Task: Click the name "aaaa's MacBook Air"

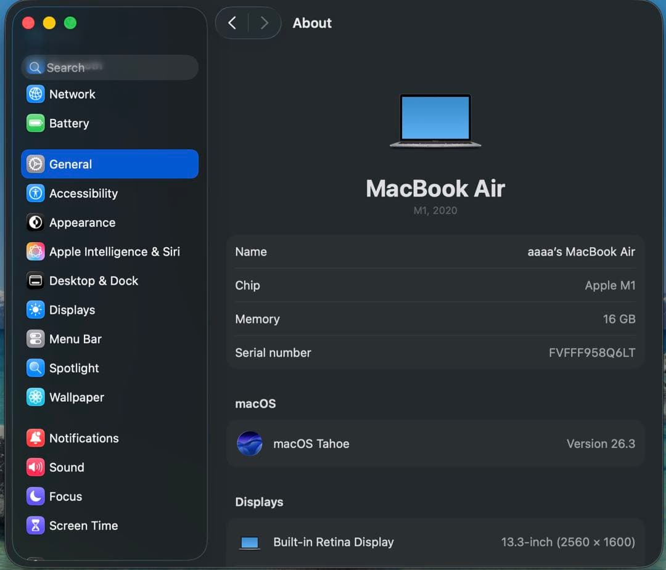Action: pyautogui.click(x=581, y=251)
